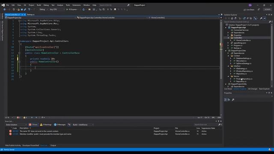274x154 pixels.
Task: Open the Any CPU platform dropdown
Action: click(x=57, y=9)
